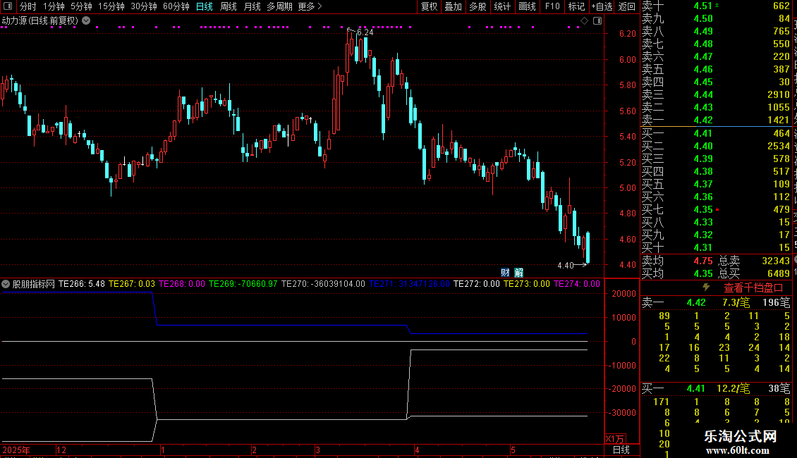Image resolution: width=797 pixels, height=458 pixels.
Task: Click the 返回 back button
Action: coord(627,6)
